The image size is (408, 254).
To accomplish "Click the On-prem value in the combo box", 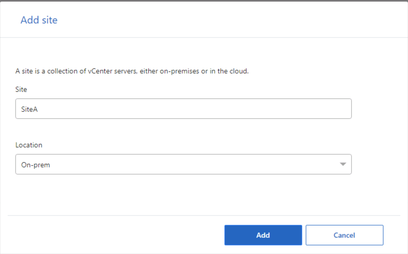I will pyautogui.click(x=36, y=165).
